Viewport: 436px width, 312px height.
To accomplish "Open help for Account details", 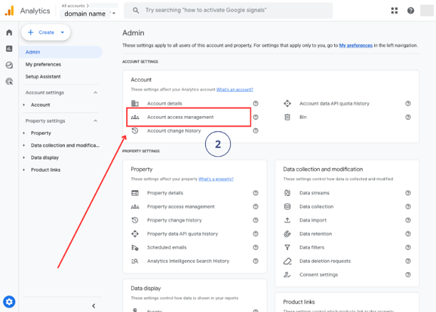I will (x=256, y=103).
